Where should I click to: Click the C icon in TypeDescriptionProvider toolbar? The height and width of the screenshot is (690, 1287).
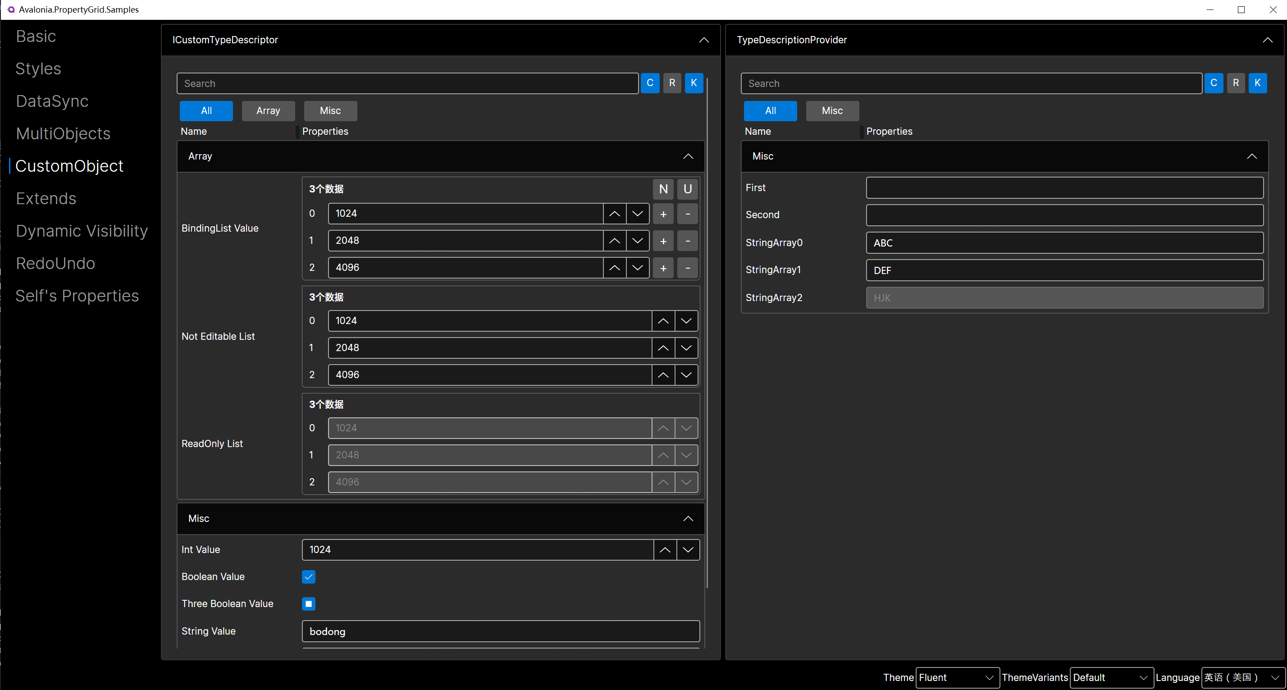pyautogui.click(x=1213, y=83)
